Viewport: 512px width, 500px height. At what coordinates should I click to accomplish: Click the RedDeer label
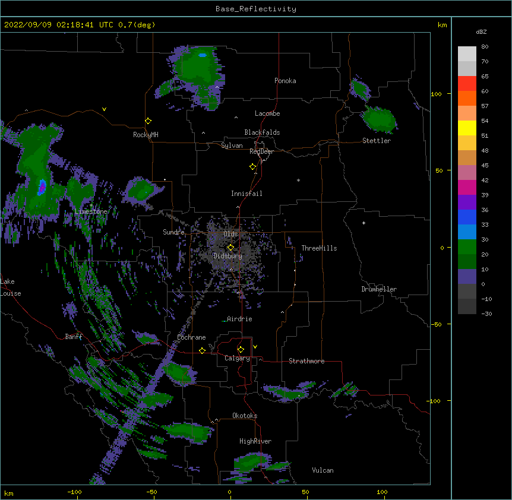(261, 151)
